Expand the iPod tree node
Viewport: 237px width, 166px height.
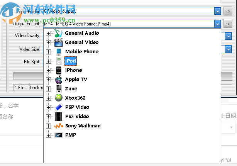(x=48, y=61)
